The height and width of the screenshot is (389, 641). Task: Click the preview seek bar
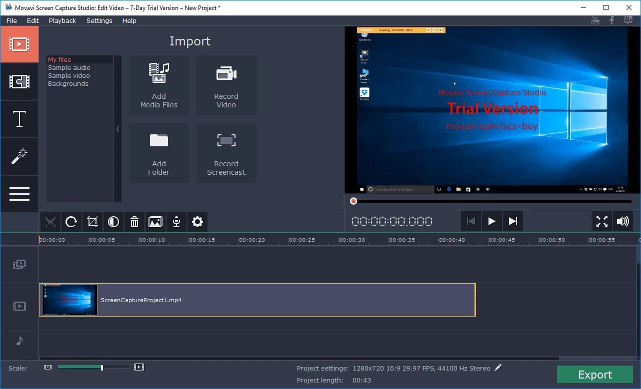point(492,201)
